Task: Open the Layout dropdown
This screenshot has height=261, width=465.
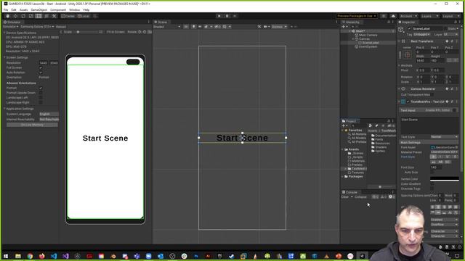Action: 450,16
